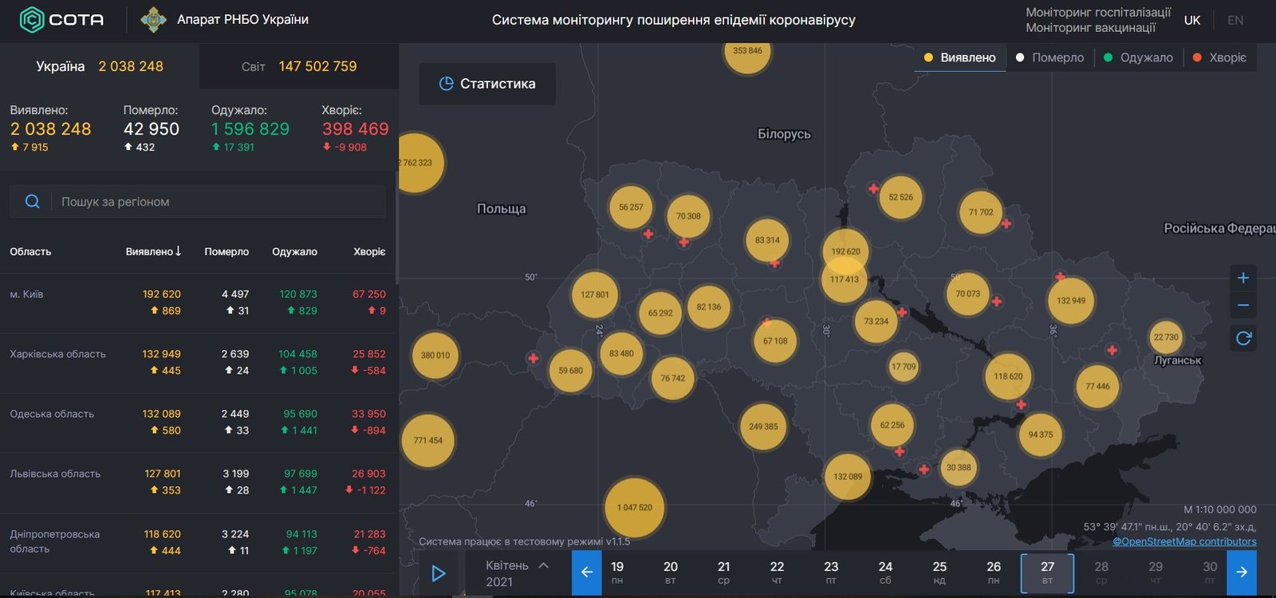Select the 127 801 Lviv bubble
The width and height of the screenshot is (1276, 598).
(594, 294)
